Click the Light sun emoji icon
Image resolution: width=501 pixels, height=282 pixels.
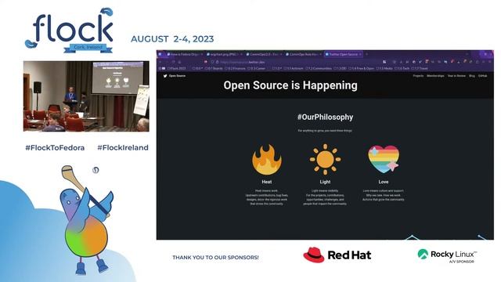tap(325, 159)
